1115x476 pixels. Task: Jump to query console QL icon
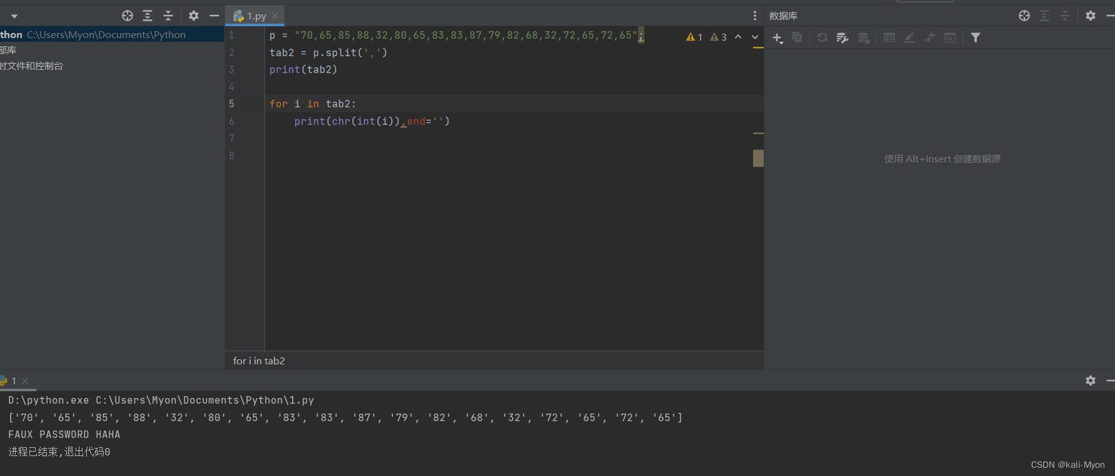click(x=950, y=38)
